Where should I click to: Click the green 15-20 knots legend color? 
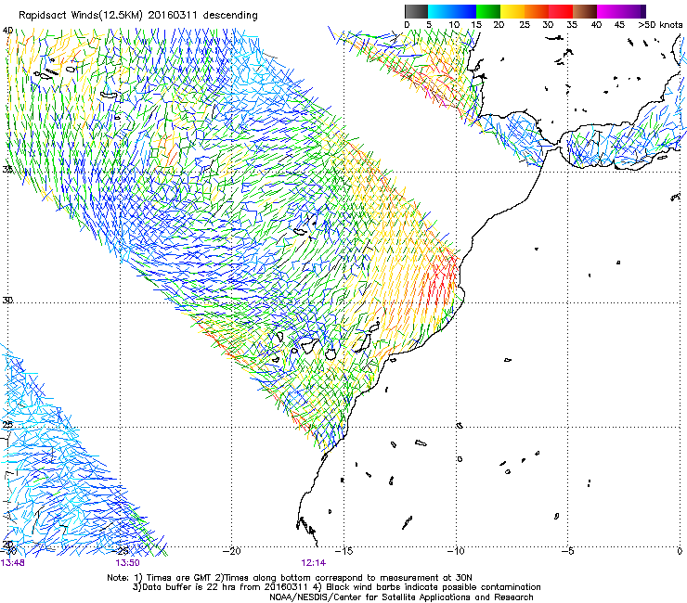point(488,11)
